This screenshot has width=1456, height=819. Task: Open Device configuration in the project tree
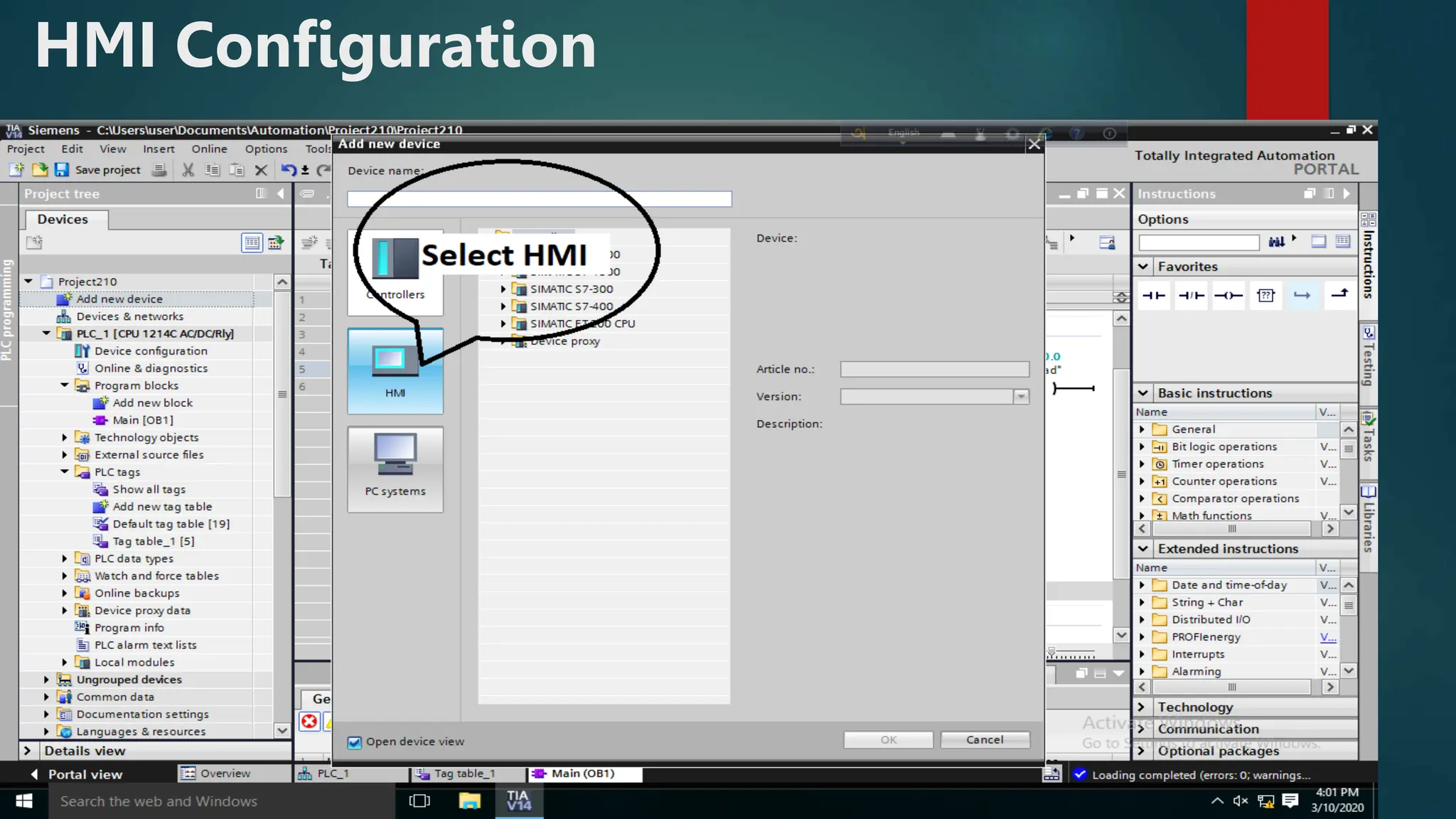click(x=151, y=351)
